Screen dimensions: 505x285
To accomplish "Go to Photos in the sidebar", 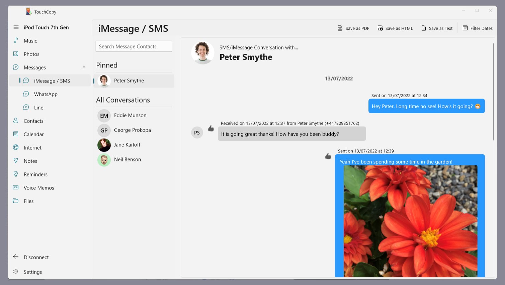I will (50, 54).
